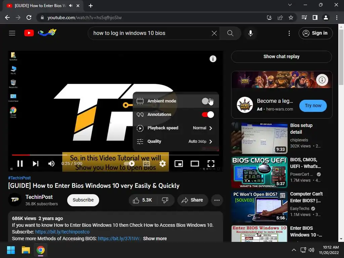This screenshot has width=344, height=258.
Task: Show hidden tray icons chevron
Action: coord(294,250)
